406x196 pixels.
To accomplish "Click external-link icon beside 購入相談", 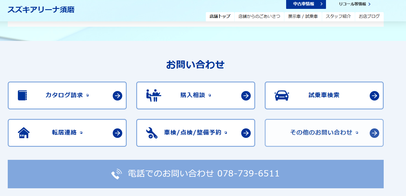I will [x=210, y=95].
